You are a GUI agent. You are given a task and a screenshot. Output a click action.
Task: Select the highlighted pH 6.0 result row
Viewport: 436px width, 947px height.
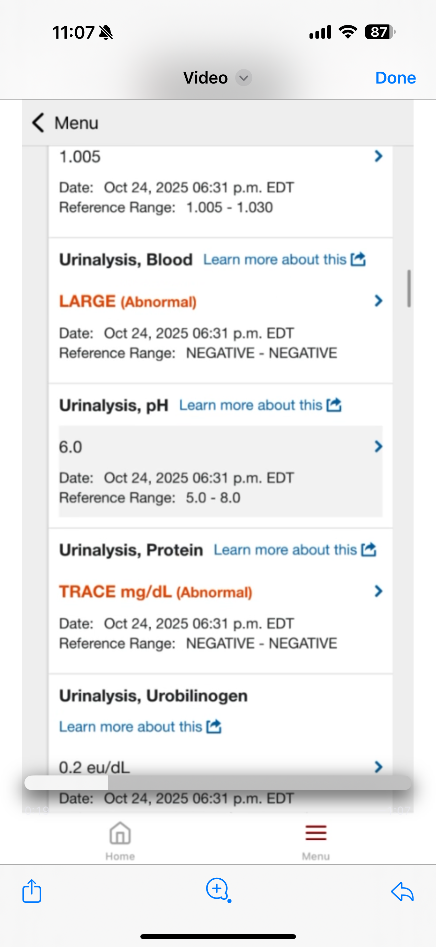[x=221, y=472]
